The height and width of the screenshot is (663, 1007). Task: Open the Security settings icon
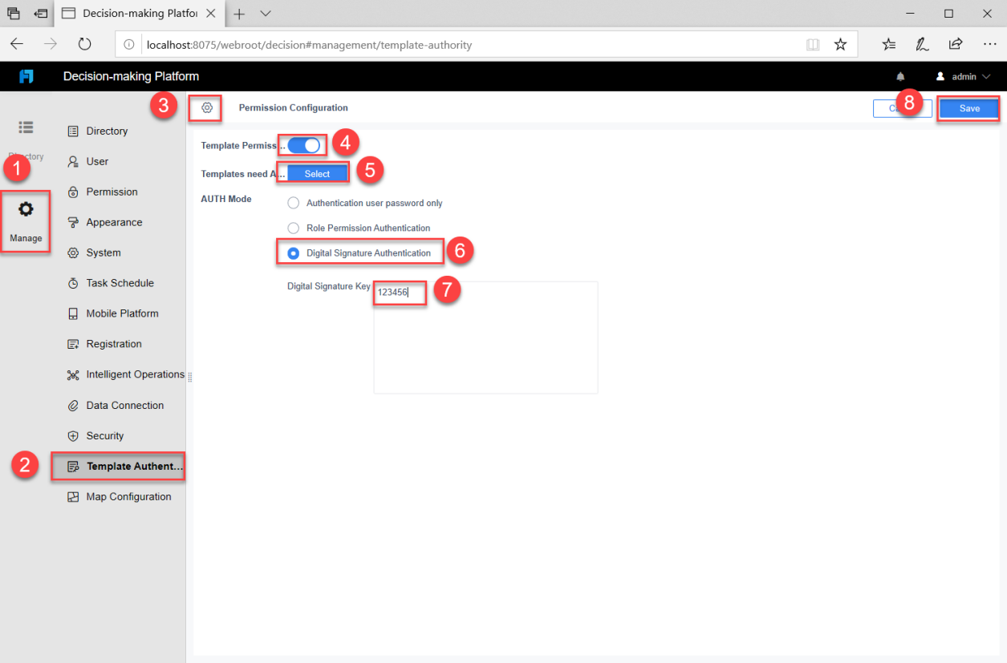coord(75,435)
